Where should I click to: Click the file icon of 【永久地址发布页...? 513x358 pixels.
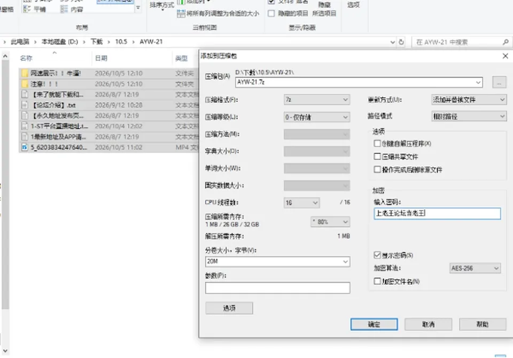click(25, 115)
